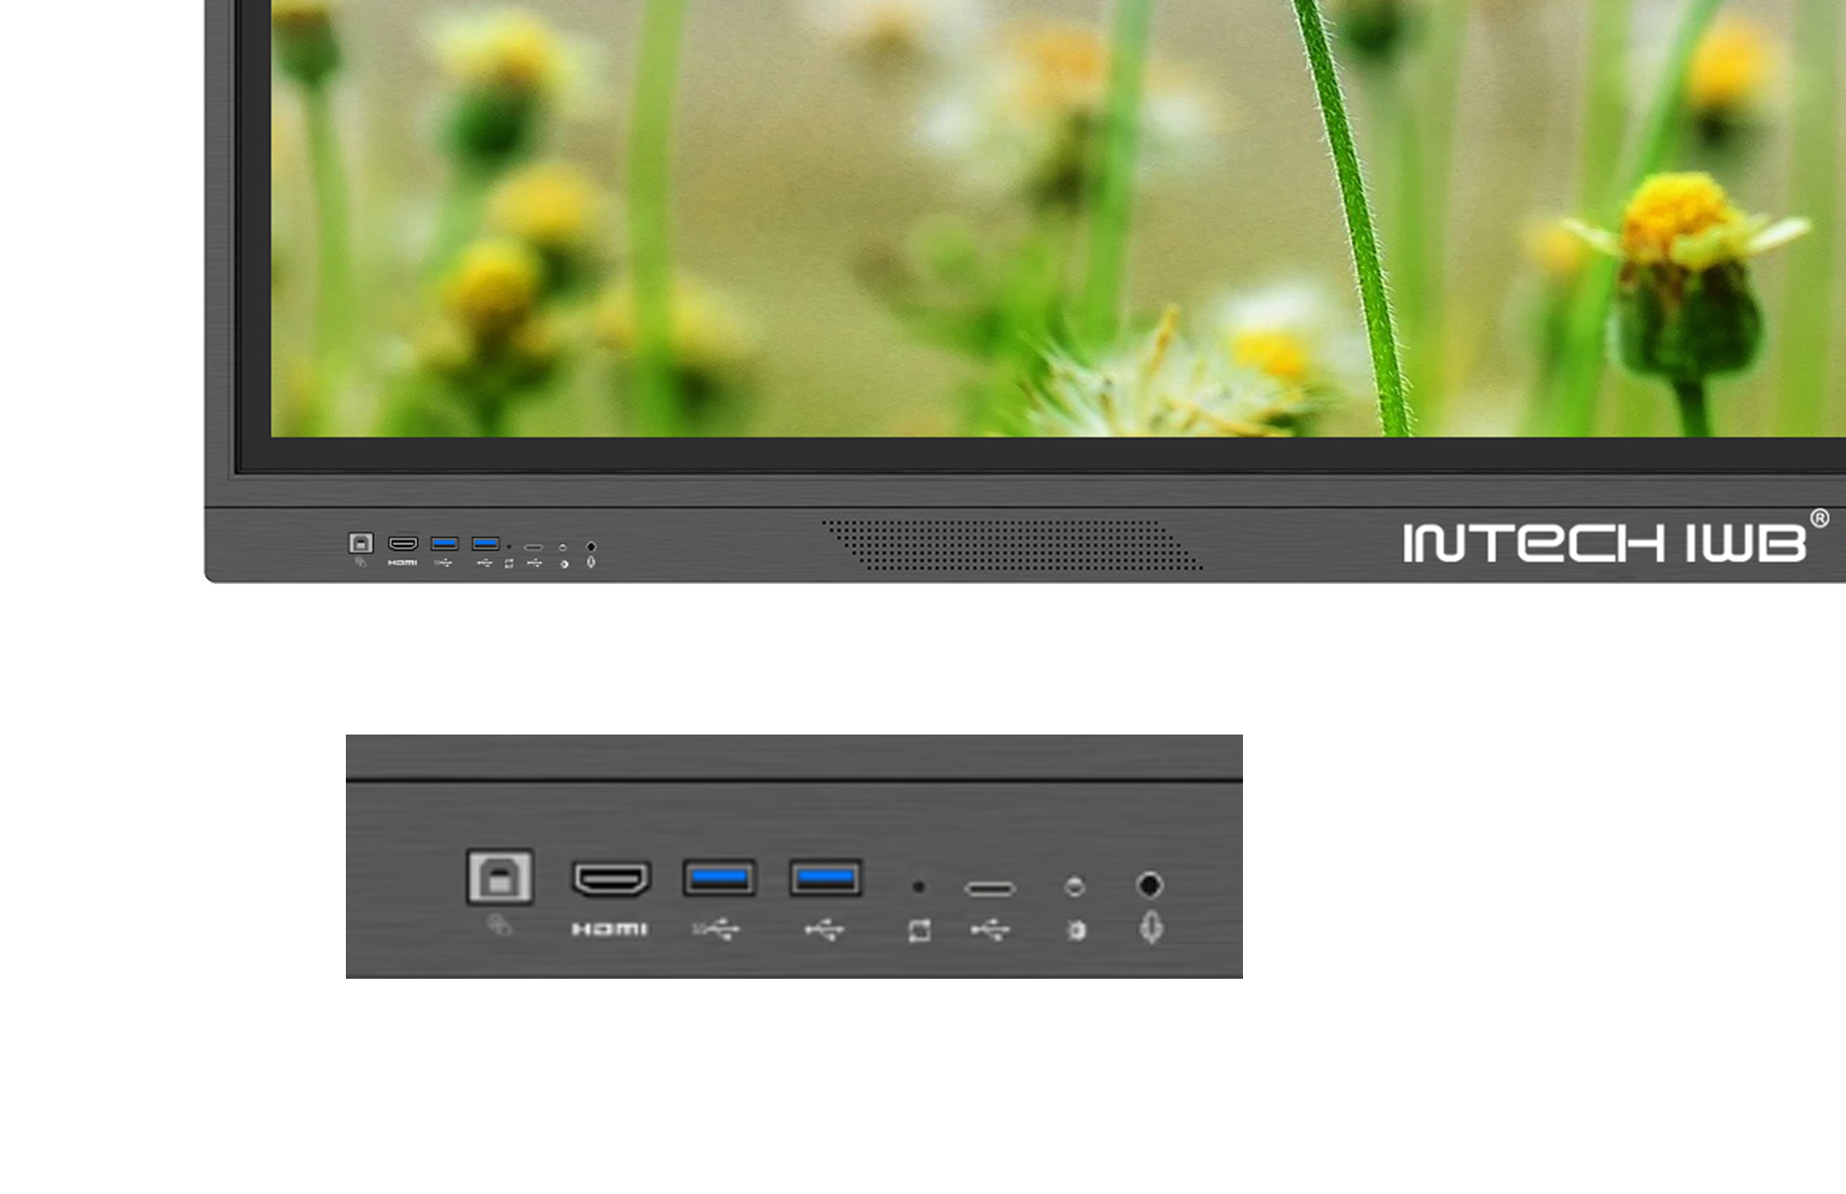The height and width of the screenshot is (1194, 1846).
Task: Click the square USB-B port in enlarged panel
Action: (x=499, y=877)
